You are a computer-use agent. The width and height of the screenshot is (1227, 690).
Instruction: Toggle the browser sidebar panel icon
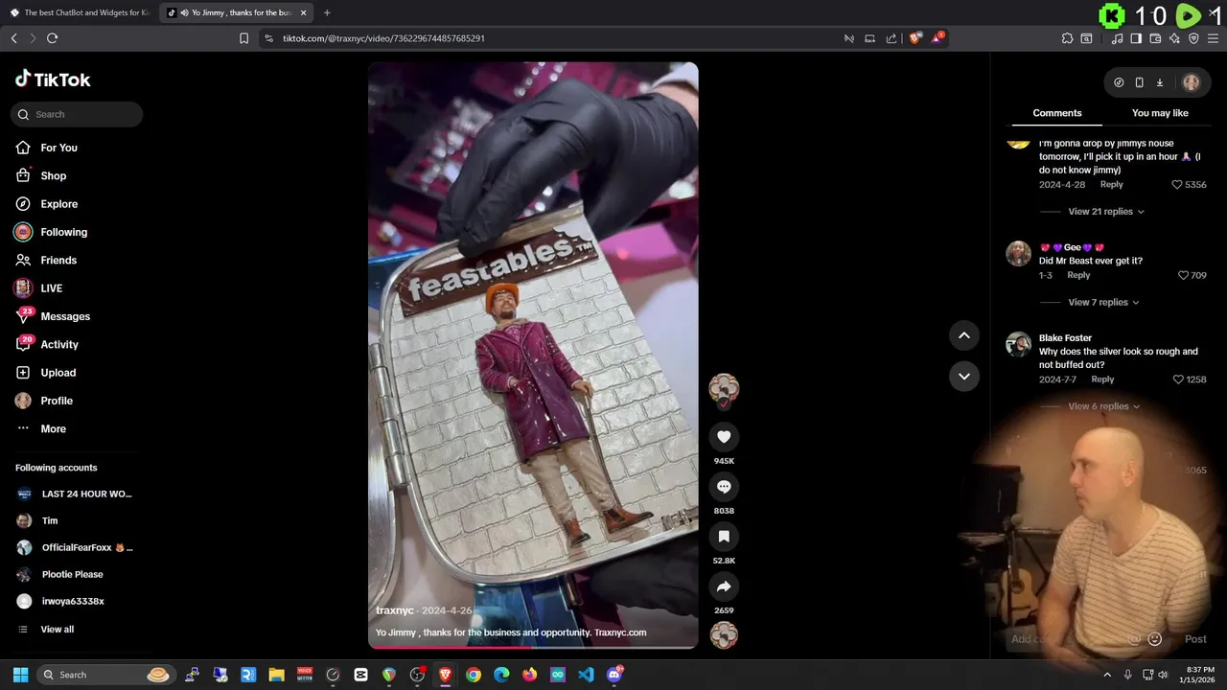coord(1136,38)
